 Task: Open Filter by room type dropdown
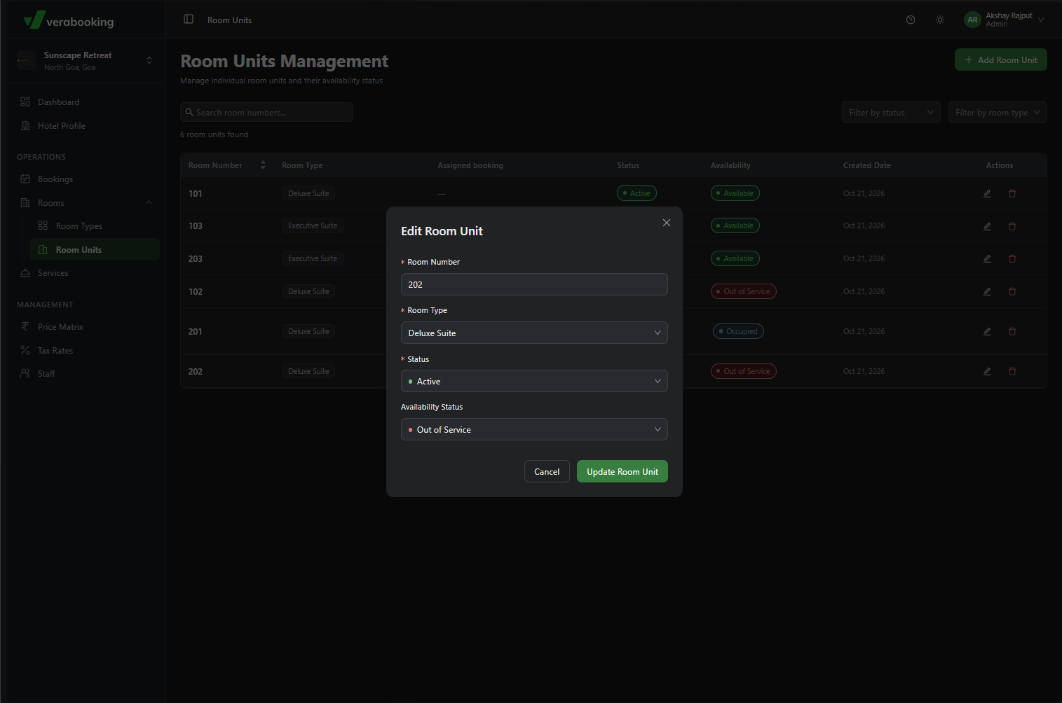tap(998, 112)
